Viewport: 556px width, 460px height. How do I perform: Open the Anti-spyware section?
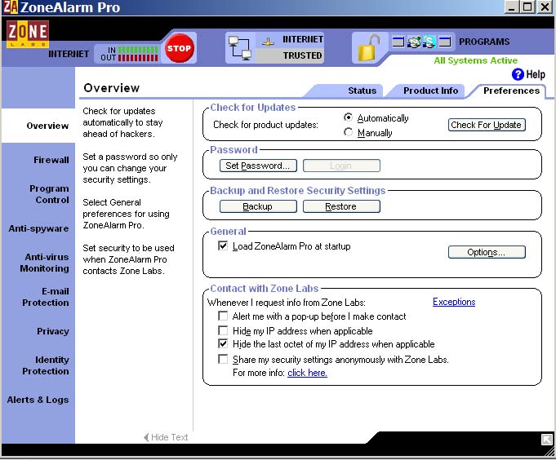(x=38, y=228)
